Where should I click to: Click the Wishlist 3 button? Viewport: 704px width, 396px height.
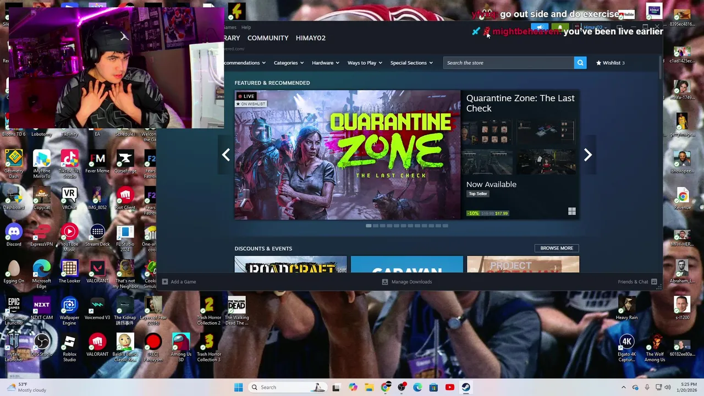pyautogui.click(x=610, y=63)
